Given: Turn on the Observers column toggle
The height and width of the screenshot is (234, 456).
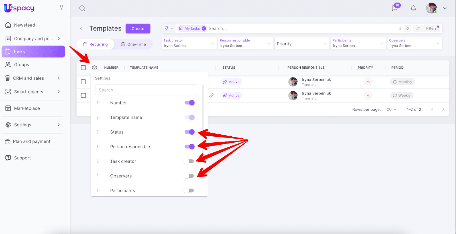Looking at the screenshot, I should [189, 176].
